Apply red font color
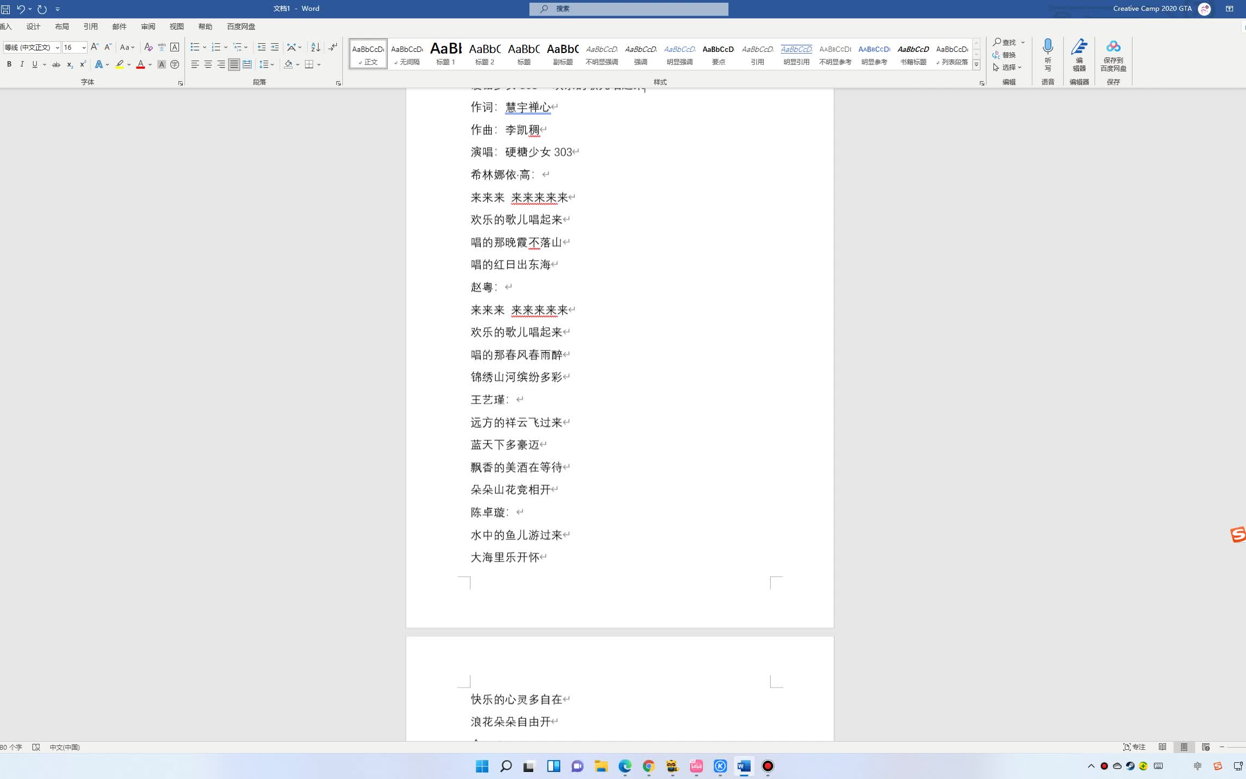1246x779 pixels. point(141,64)
